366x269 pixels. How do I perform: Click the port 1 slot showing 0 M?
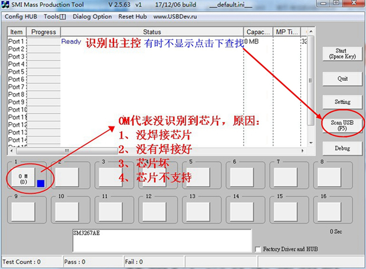pyautogui.click(x=23, y=177)
